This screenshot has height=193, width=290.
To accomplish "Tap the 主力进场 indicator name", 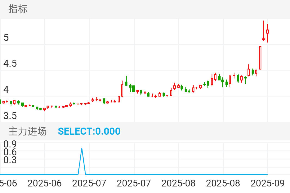I will tap(28, 131).
